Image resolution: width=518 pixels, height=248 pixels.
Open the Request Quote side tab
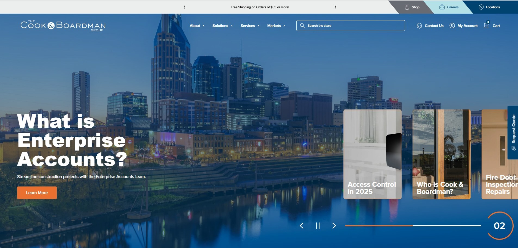513,132
